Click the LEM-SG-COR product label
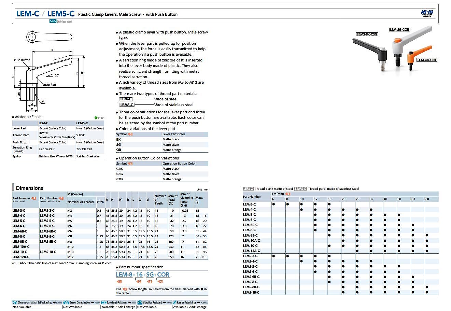Image resolution: width=451 pixels, height=311 pixels. (400, 29)
